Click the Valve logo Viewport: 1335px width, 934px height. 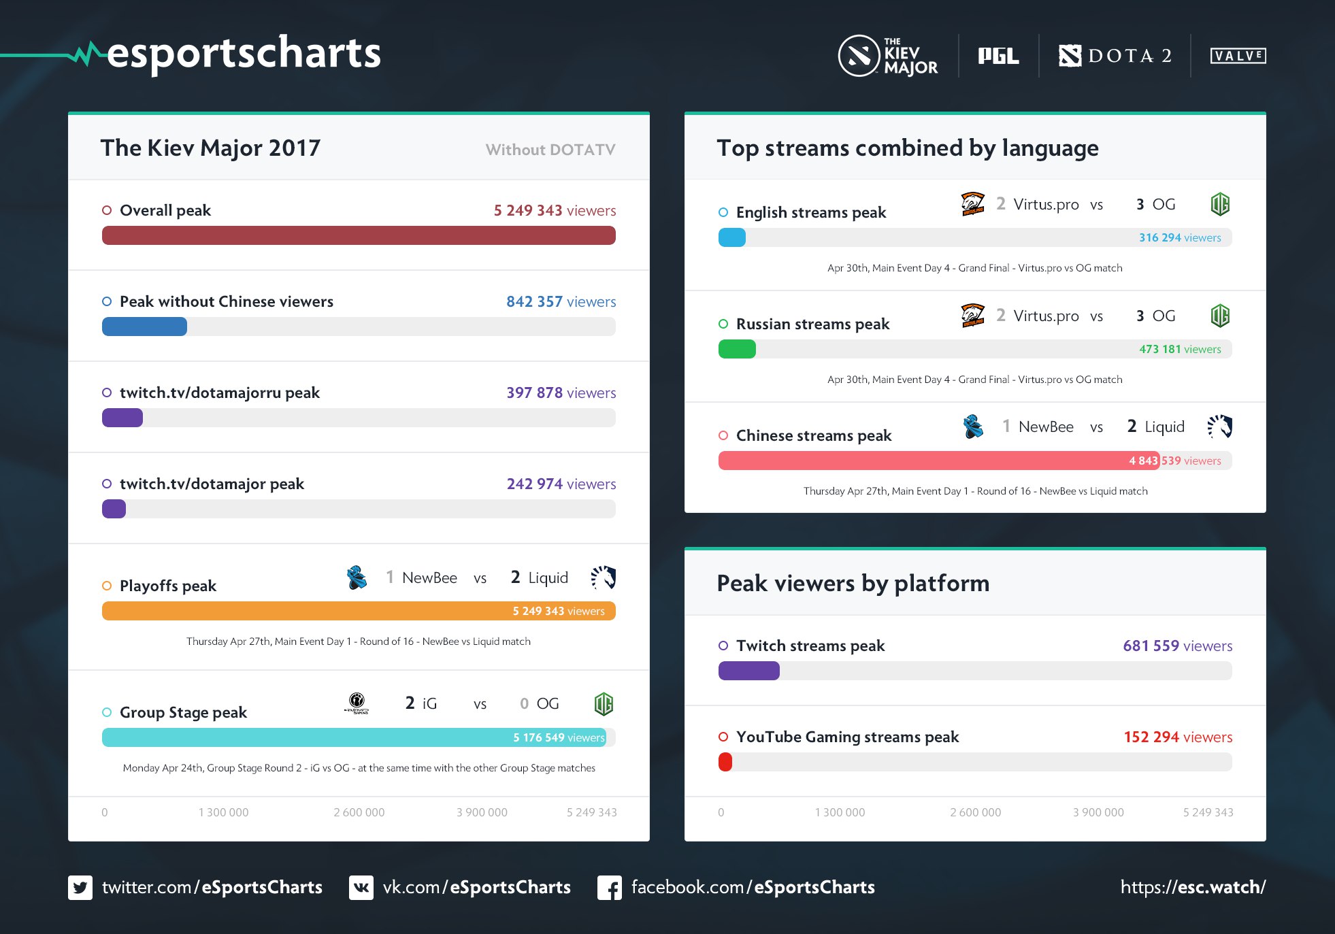coord(1238,56)
